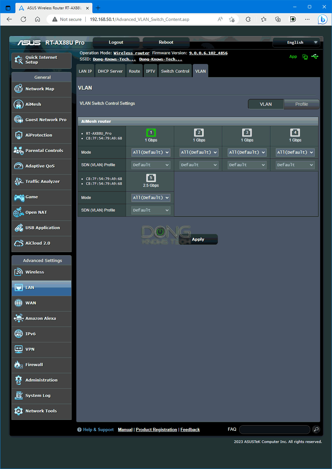Open the Wireless router operation mode link
This screenshot has height=469, width=332.
pos(131,53)
